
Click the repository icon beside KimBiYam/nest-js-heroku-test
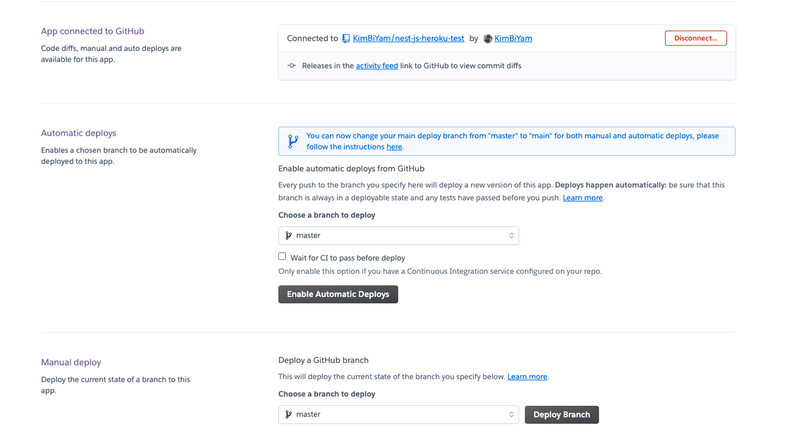(346, 38)
